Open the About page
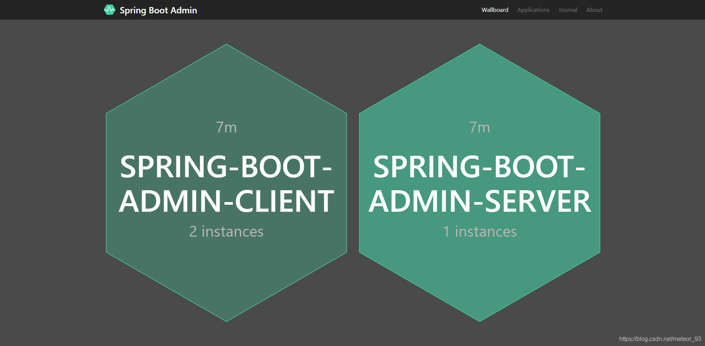Viewport: 705px width, 346px height. pyautogui.click(x=594, y=10)
